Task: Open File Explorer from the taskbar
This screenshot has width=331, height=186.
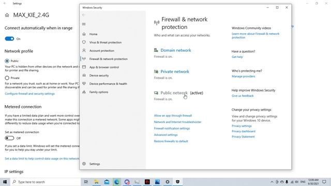Action: coord(97,182)
